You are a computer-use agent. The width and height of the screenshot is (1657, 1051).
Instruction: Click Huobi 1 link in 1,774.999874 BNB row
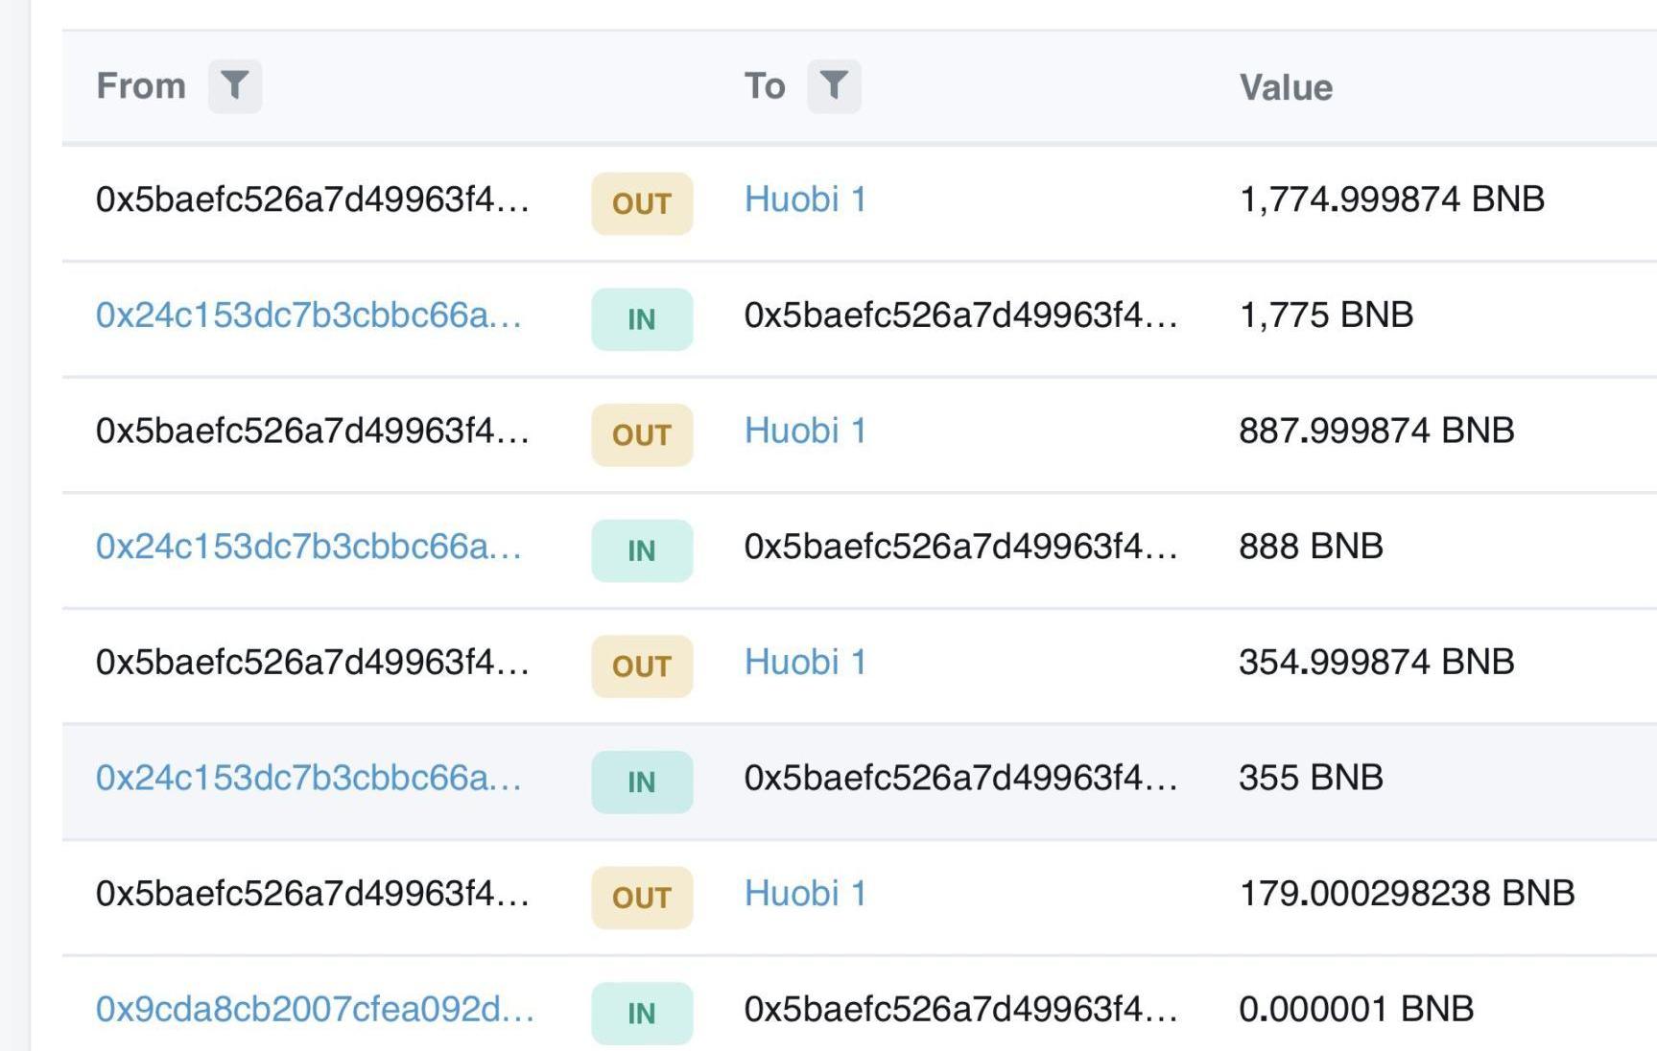[x=805, y=199]
